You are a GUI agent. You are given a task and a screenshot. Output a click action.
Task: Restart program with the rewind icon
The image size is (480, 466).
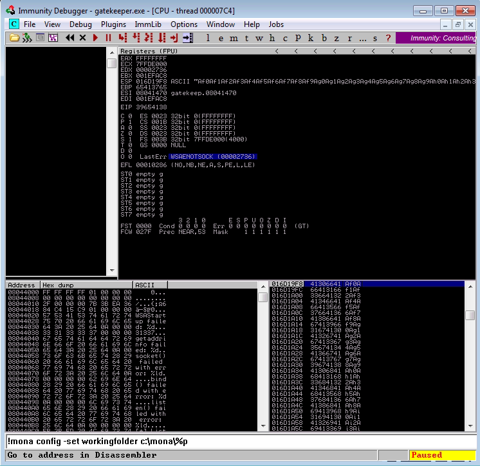click(x=69, y=38)
